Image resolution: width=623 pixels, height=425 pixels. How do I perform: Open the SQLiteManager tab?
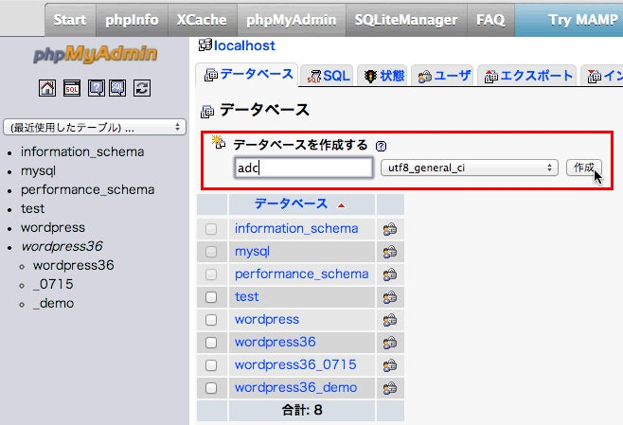(406, 20)
